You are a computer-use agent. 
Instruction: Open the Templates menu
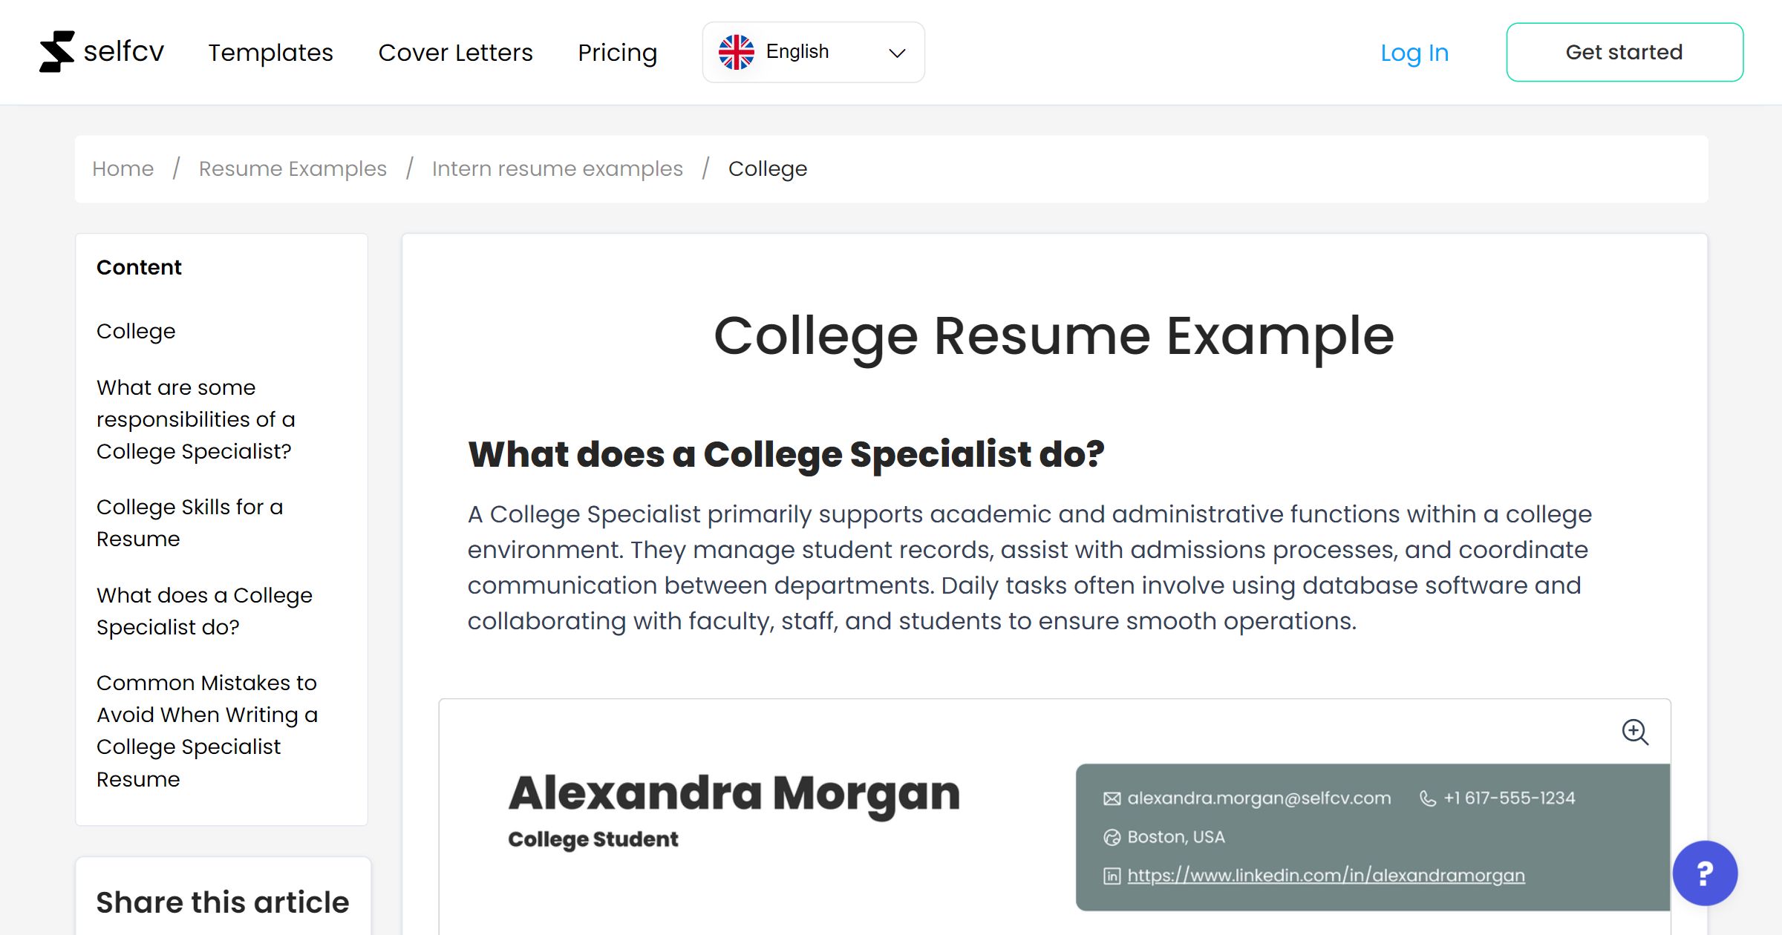[x=270, y=52]
